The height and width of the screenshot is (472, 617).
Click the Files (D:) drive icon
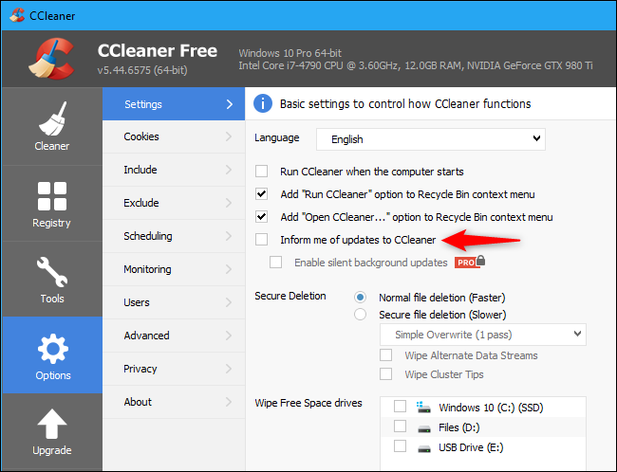click(x=423, y=428)
